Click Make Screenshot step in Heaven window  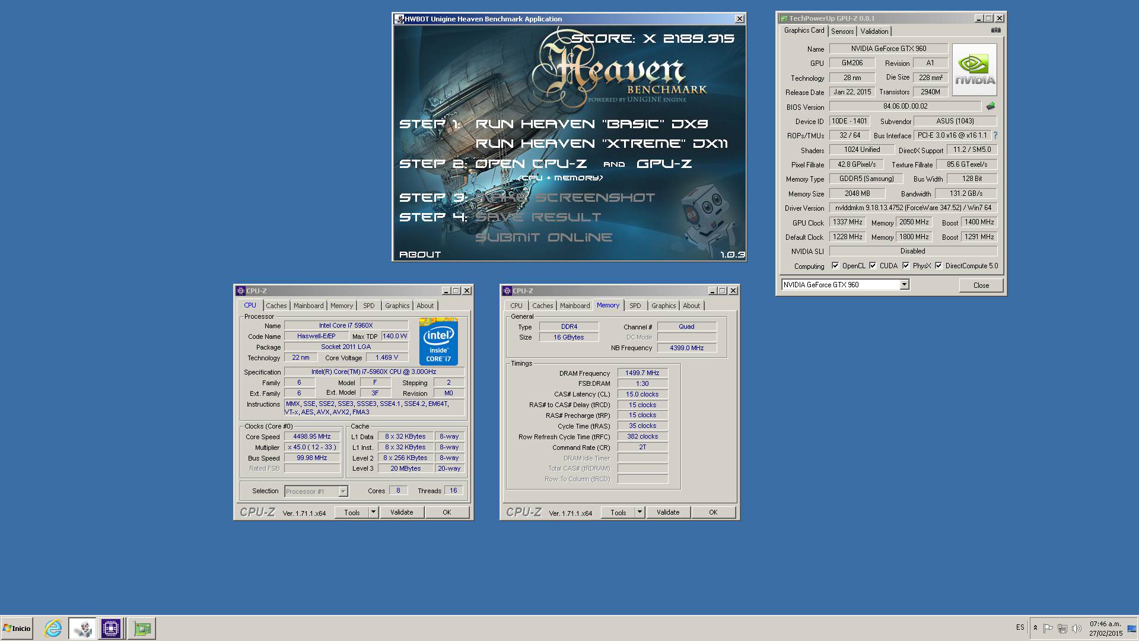565,198
